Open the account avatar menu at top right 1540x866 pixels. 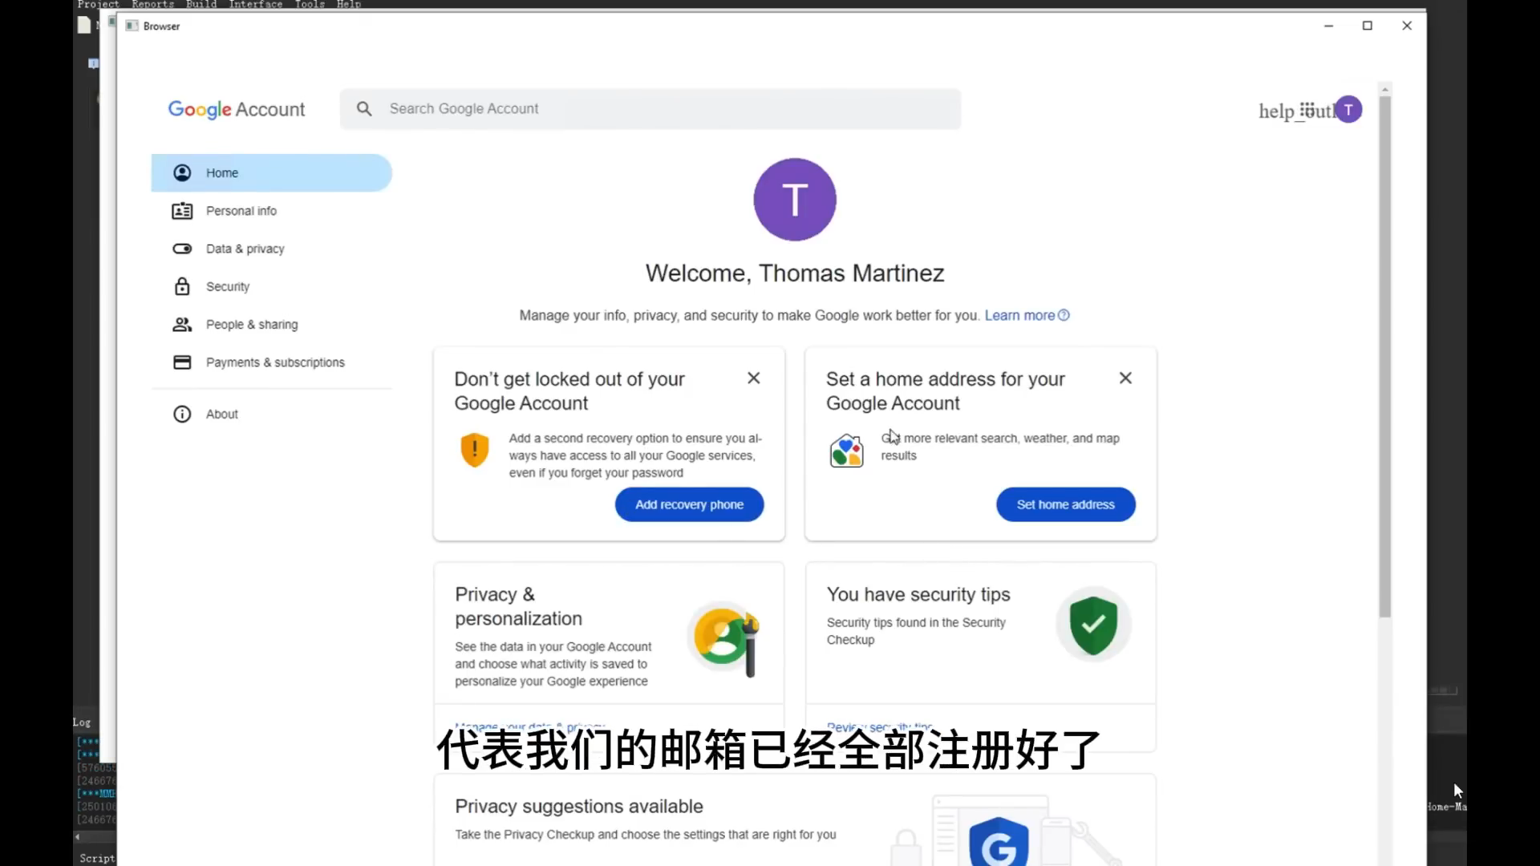(x=1348, y=110)
